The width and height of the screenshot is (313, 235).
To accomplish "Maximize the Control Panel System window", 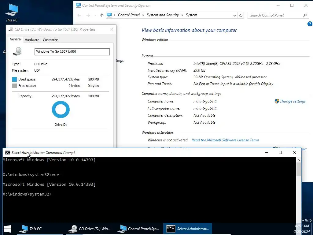I will [292, 6].
